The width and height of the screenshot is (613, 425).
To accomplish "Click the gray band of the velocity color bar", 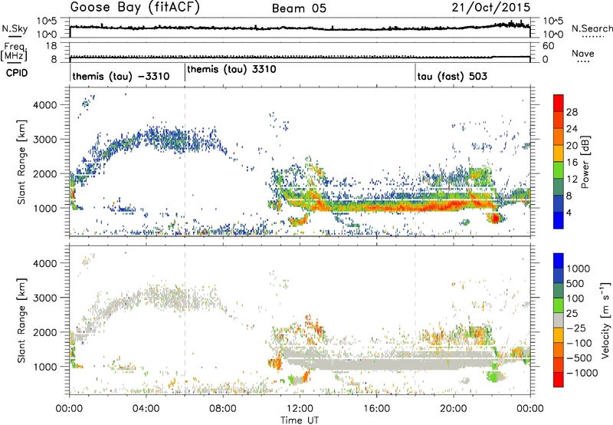I will coord(559,321).
